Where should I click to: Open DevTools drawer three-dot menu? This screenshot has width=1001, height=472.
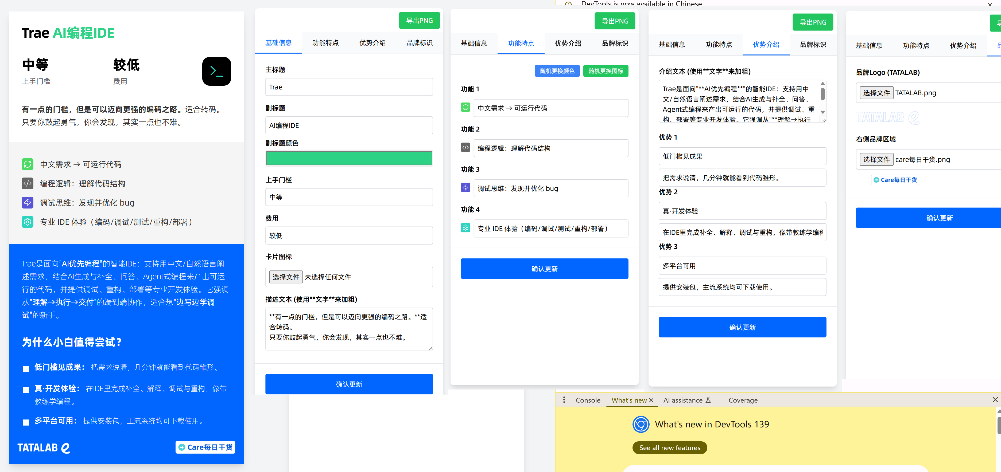coord(564,400)
